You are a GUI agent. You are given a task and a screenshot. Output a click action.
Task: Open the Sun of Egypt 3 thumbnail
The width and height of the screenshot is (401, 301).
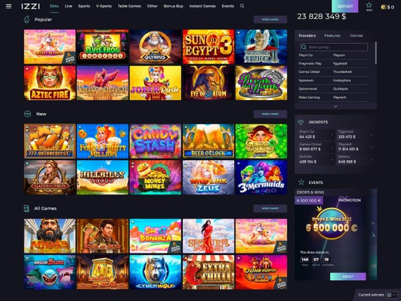pyautogui.click(x=209, y=47)
